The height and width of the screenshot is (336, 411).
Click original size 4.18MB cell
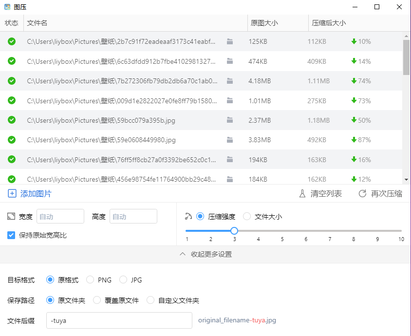click(260, 81)
